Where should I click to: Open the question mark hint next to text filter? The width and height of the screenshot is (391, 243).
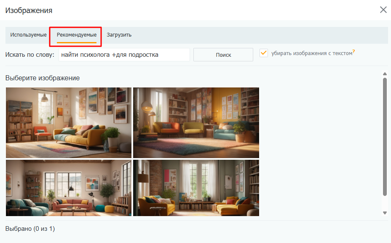pyautogui.click(x=354, y=51)
